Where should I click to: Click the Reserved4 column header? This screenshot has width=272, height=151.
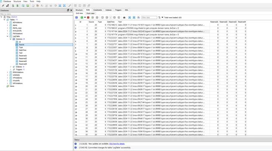coord(242,22)
